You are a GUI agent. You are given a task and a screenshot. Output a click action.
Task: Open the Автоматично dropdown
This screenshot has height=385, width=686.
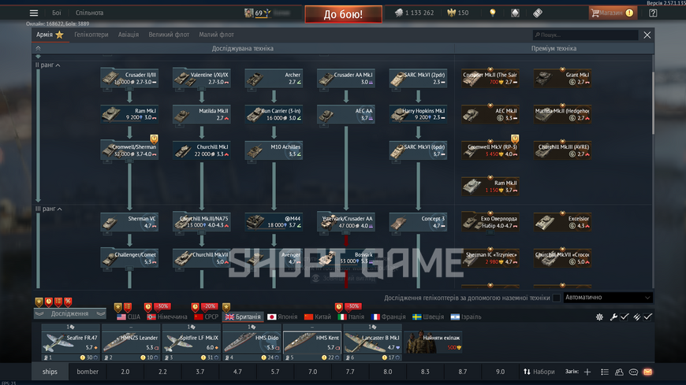608,298
